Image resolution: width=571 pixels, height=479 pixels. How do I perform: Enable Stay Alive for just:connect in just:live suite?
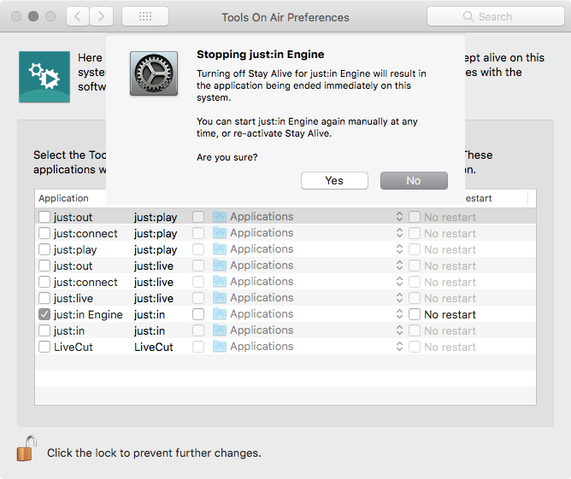point(44,282)
